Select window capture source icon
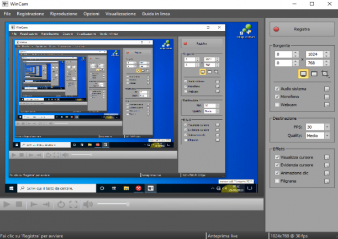The height and width of the screenshot is (239, 338). pyautogui.click(x=314, y=74)
